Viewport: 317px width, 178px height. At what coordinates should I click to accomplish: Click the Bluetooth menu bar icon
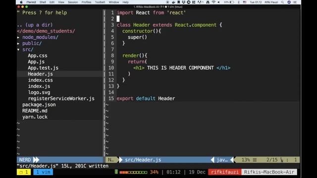click(x=239, y=2)
